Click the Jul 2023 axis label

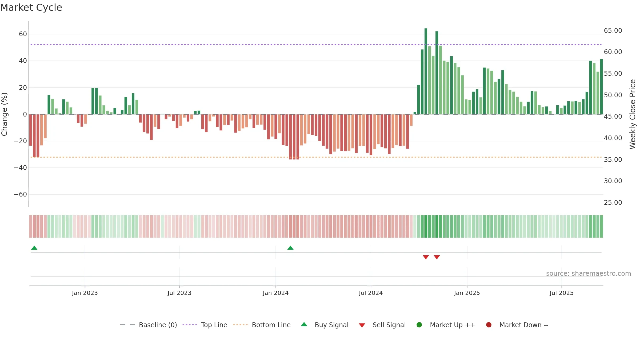pos(179,293)
